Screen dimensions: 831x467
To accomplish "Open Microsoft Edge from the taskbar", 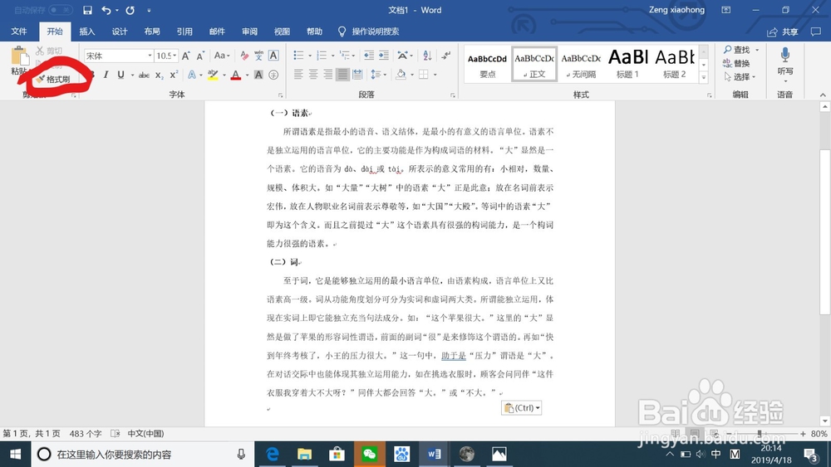I will [x=273, y=455].
